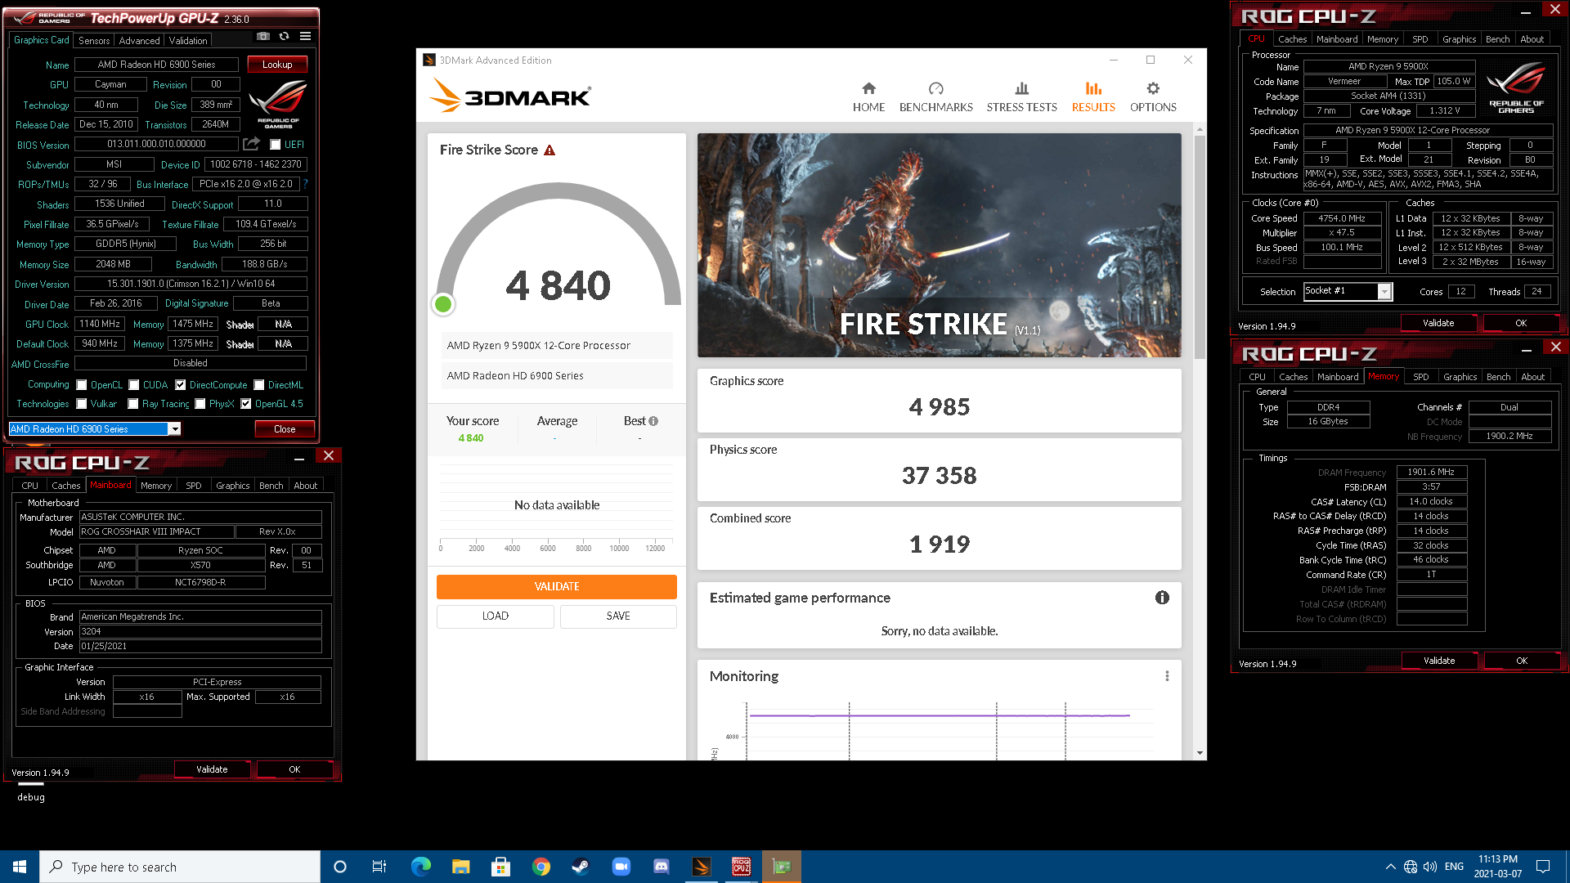Open Socket #1 selection dropdown
The image size is (1570, 883).
click(1384, 292)
